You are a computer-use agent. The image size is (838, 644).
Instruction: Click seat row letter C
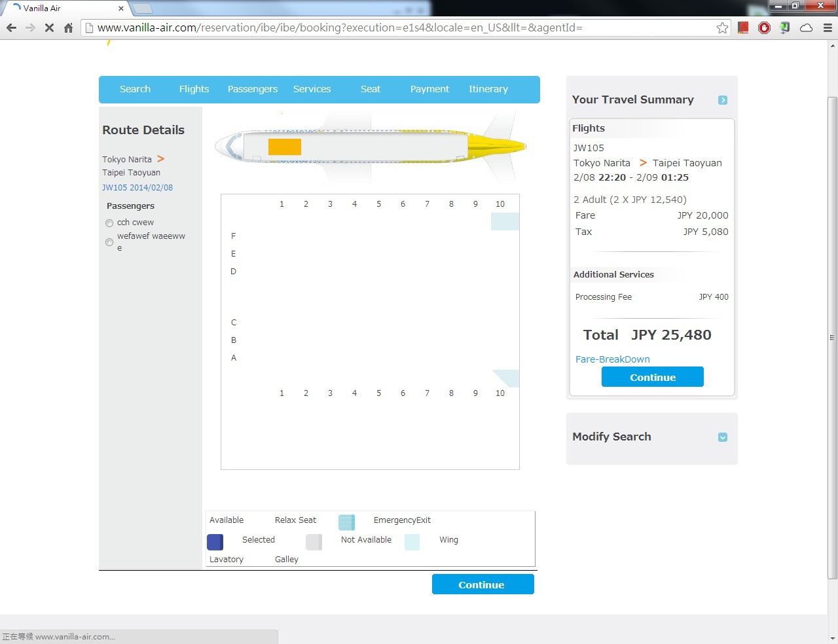coord(234,322)
